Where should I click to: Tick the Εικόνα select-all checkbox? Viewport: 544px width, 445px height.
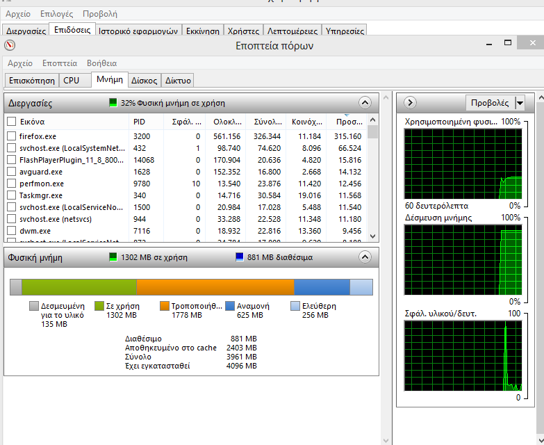[x=11, y=122]
